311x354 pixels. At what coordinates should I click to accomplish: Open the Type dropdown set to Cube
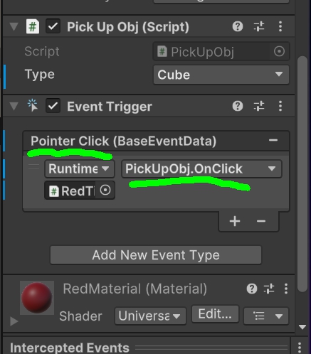click(221, 75)
